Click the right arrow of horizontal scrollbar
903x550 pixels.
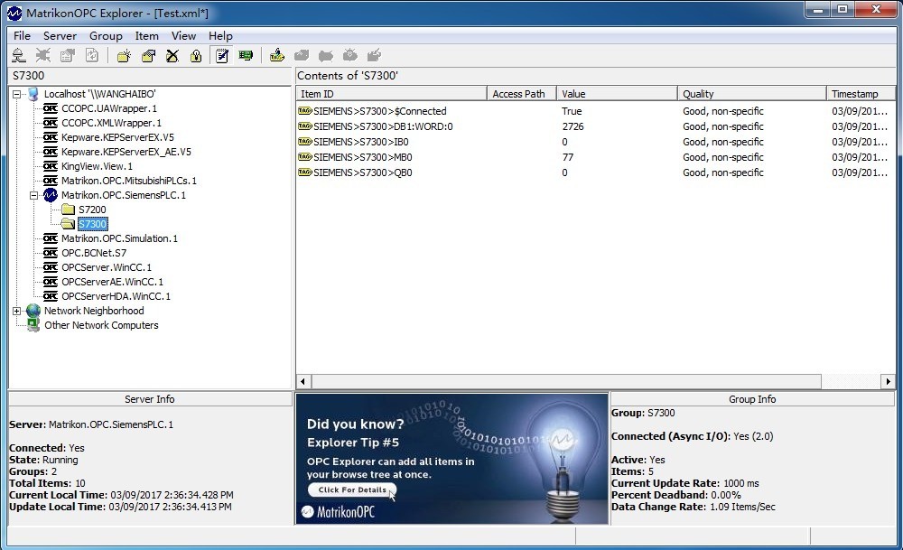[x=888, y=381]
